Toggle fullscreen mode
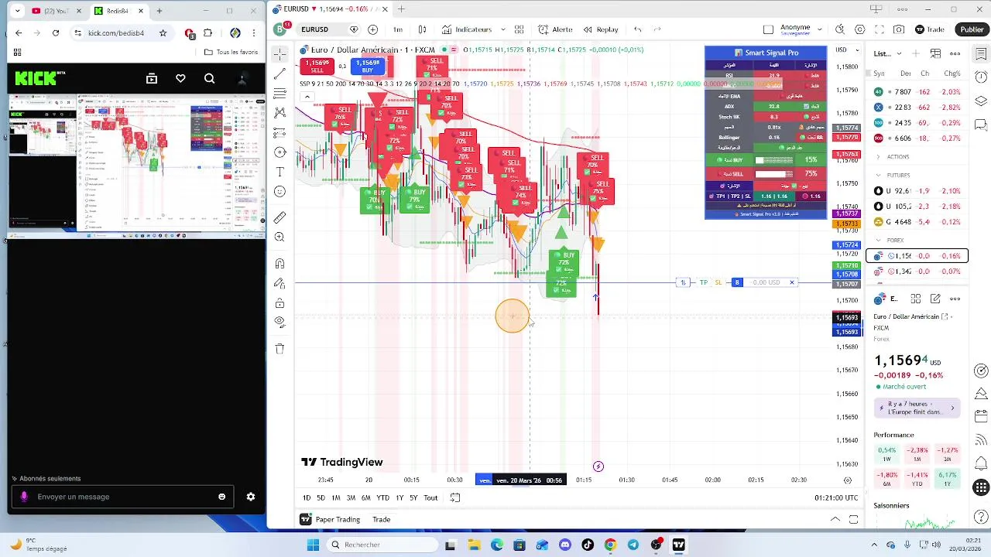Viewport: 991px width, 557px height. pos(880,29)
